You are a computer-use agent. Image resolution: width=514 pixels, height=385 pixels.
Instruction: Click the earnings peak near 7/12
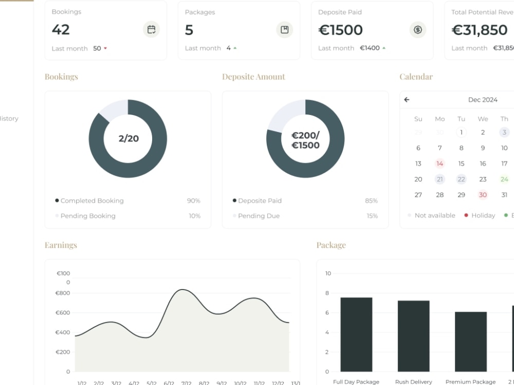click(x=183, y=290)
